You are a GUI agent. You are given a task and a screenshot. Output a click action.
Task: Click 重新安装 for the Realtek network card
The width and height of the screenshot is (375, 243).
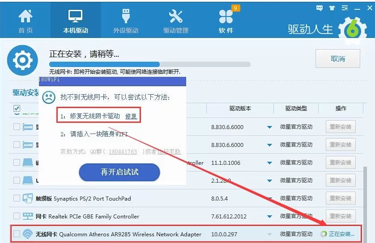tap(341, 216)
